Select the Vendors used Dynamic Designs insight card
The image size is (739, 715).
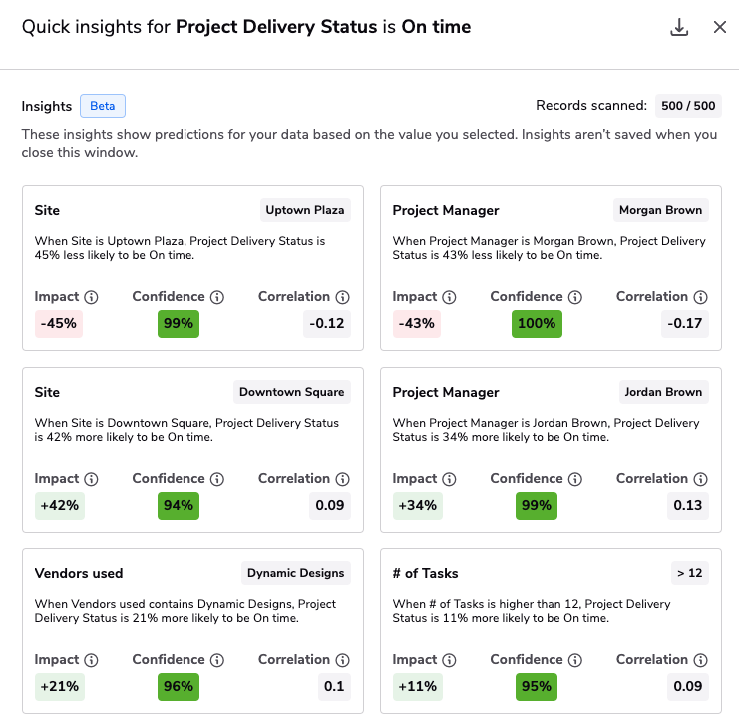192,631
